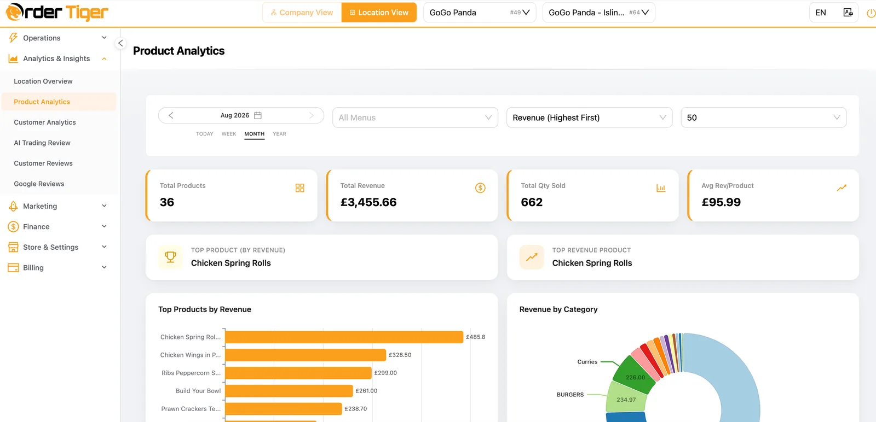Viewport: 876px width, 422px height.
Task: Click the Finance dollar coin icon
Action: (13, 226)
